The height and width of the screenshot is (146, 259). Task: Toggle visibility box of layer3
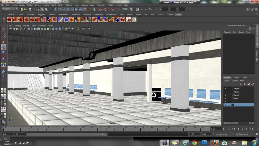point(225,92)
